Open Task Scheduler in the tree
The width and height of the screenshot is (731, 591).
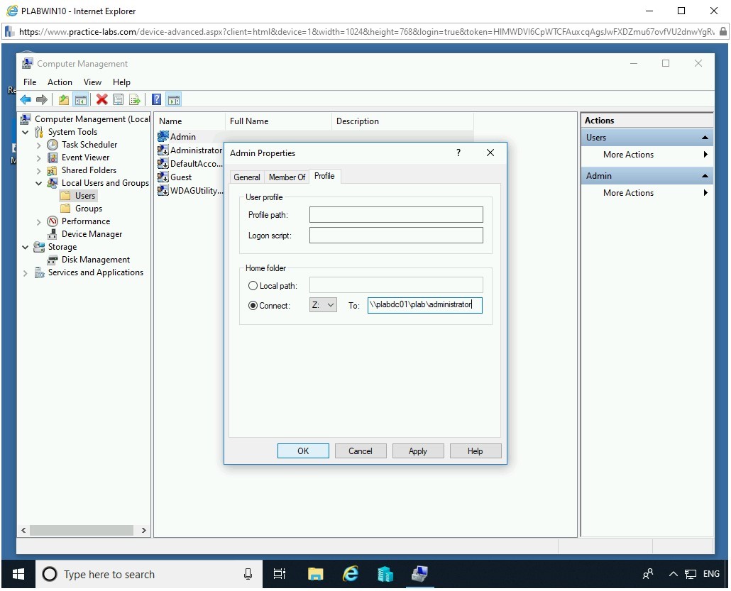click(89, 145)
